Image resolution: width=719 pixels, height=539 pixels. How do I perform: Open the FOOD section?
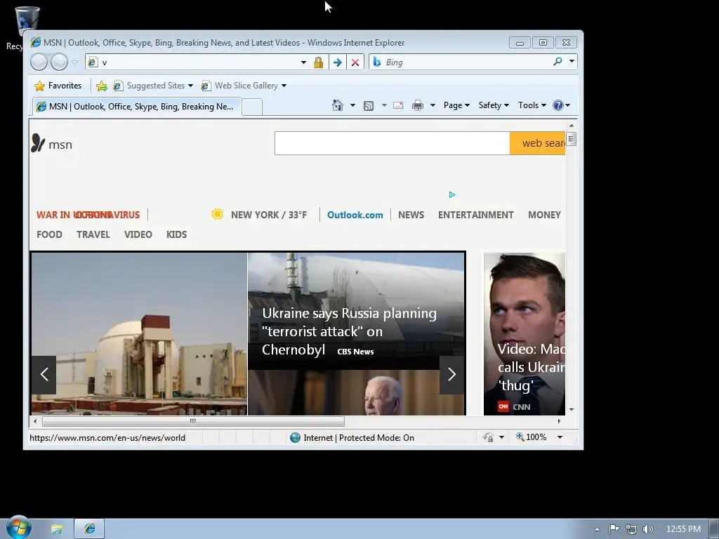[50, 234]
